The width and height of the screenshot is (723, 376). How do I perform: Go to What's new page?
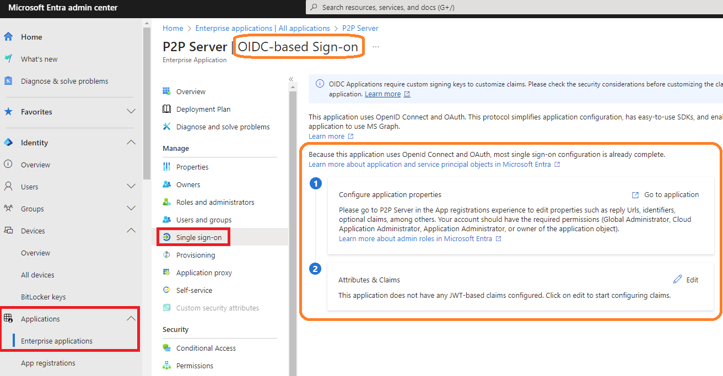pos(39,59)
